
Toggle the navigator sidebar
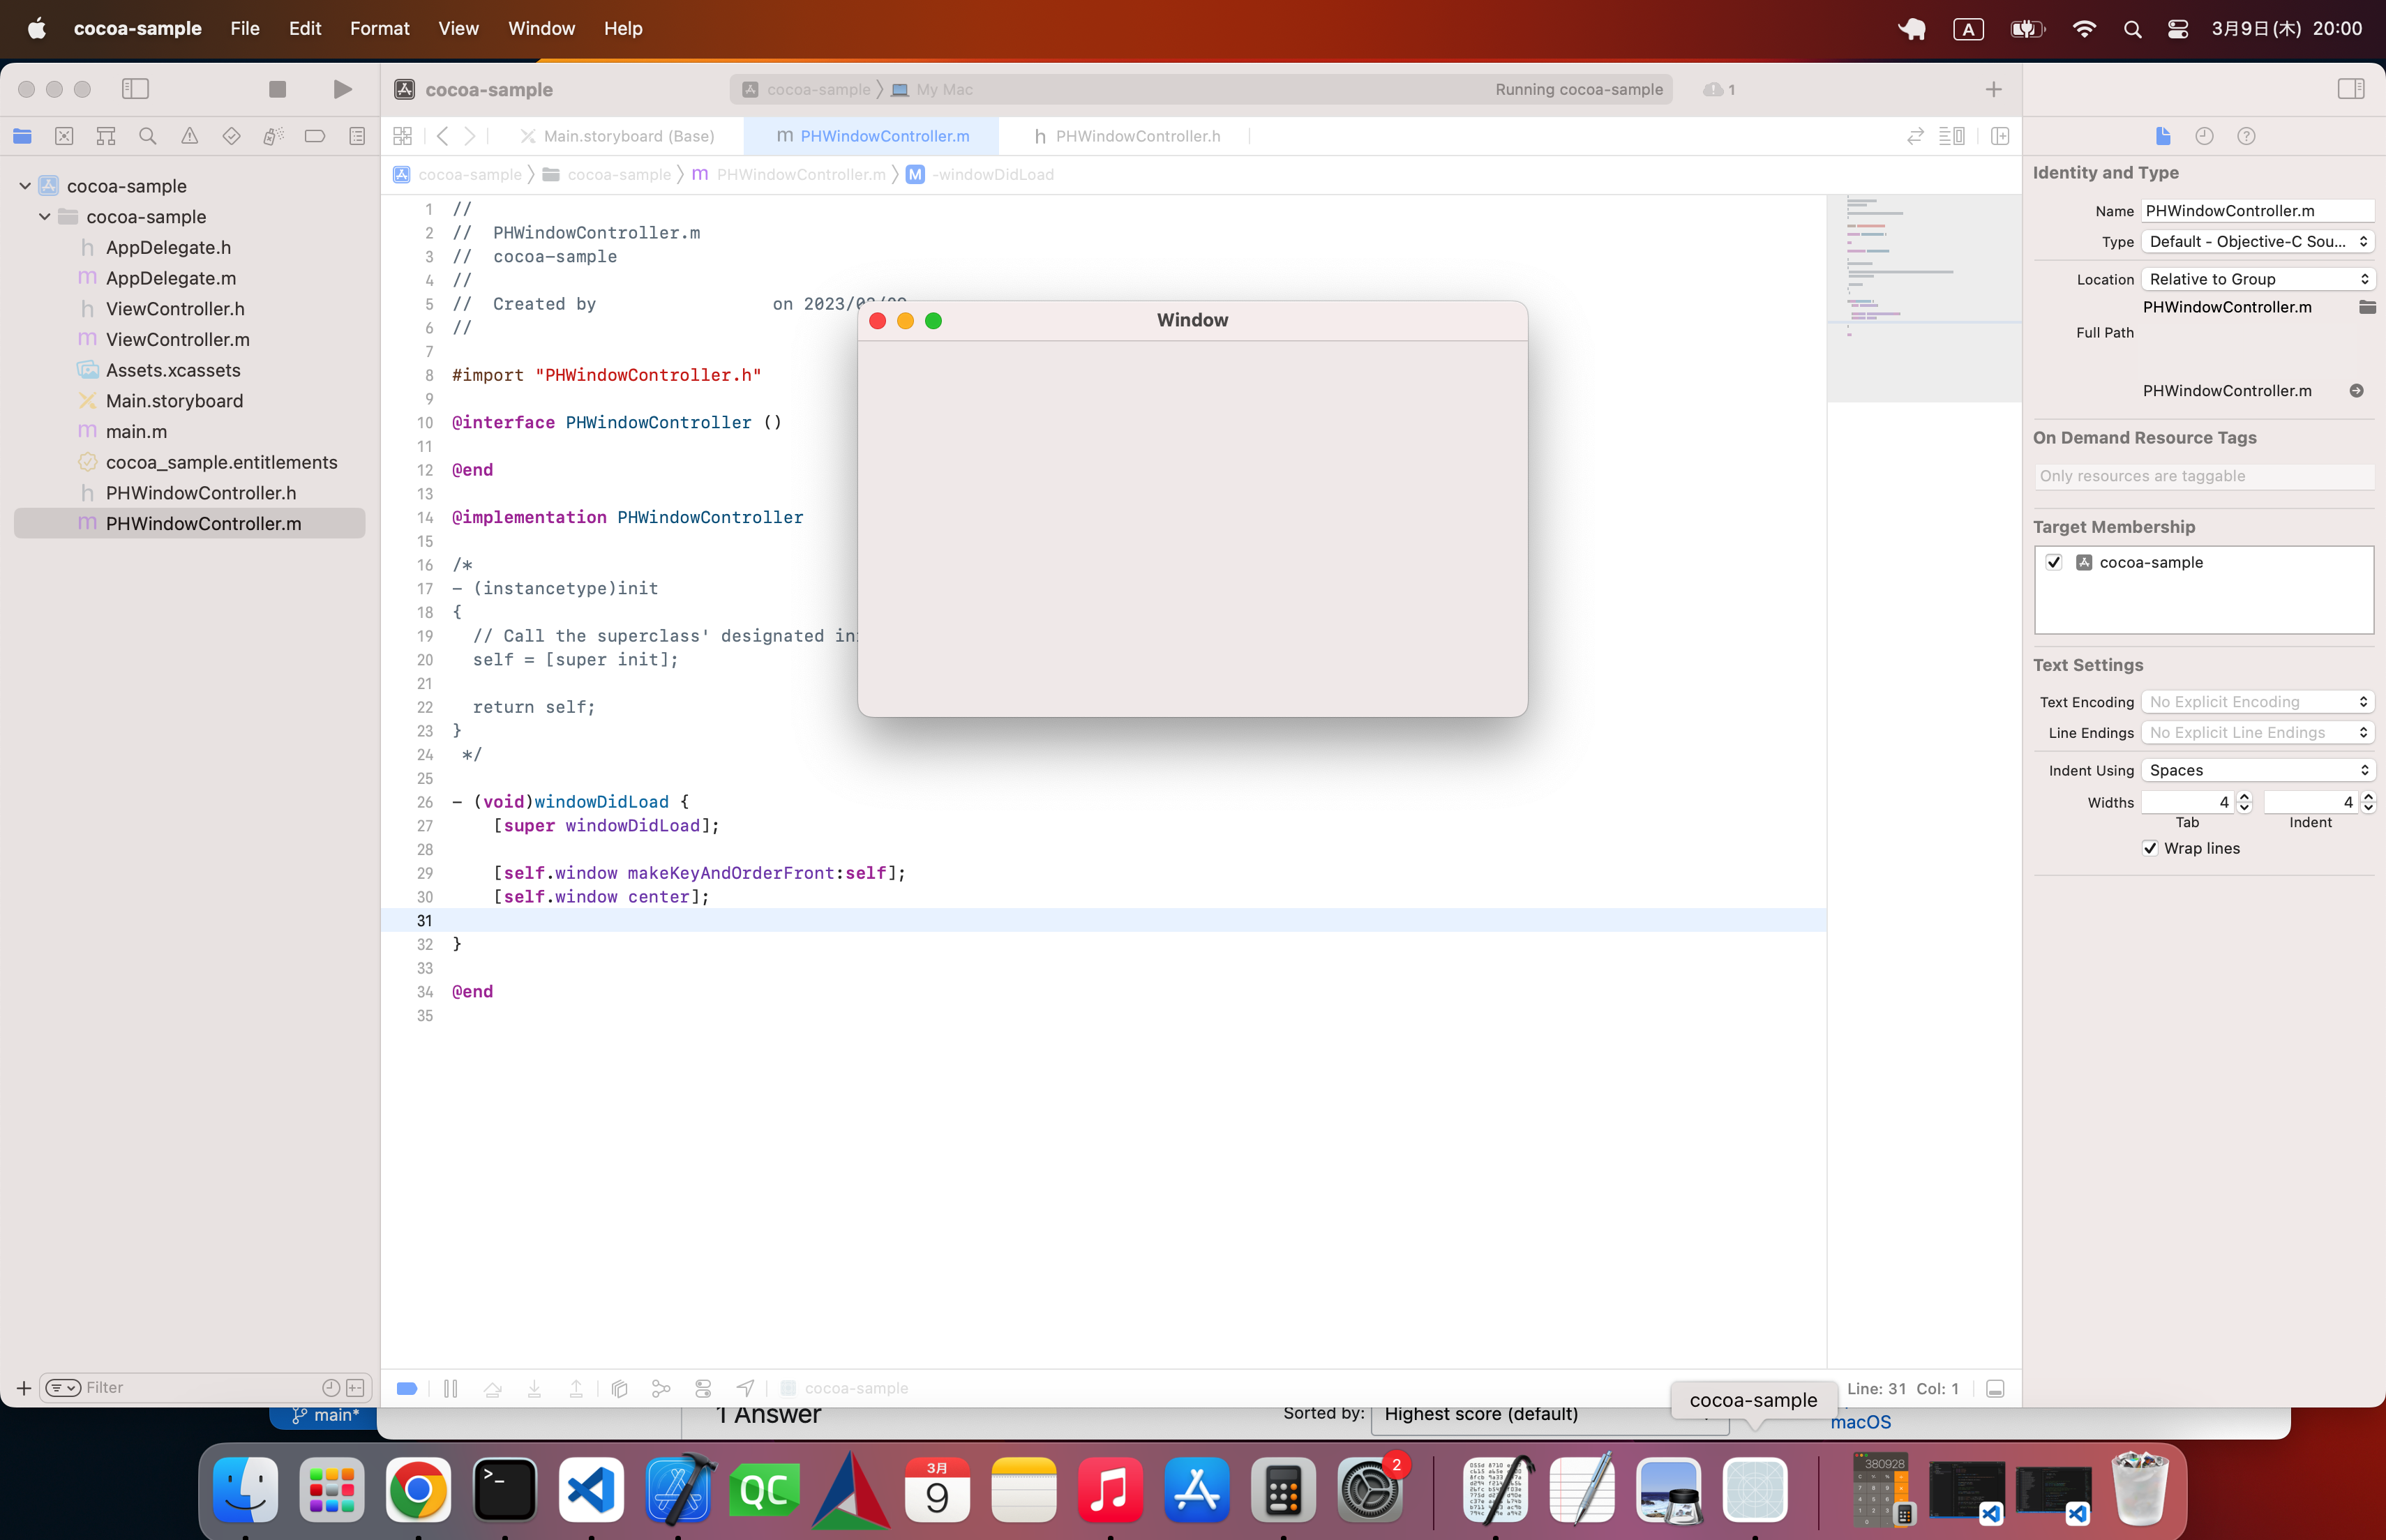click(135, 89)
